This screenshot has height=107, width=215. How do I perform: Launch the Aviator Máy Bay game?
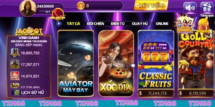point(76,63)
